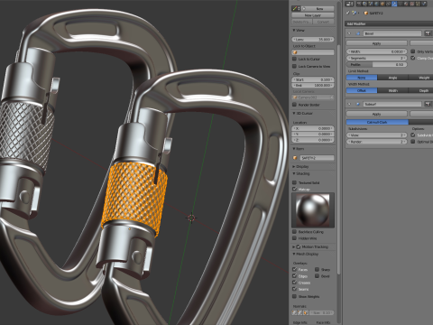
Task: Select Catmull-Clark subdivision type
Action: [x=377, y=122]
